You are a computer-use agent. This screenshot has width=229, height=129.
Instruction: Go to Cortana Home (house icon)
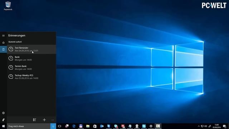pyautogui.click(x=3, y=43)
